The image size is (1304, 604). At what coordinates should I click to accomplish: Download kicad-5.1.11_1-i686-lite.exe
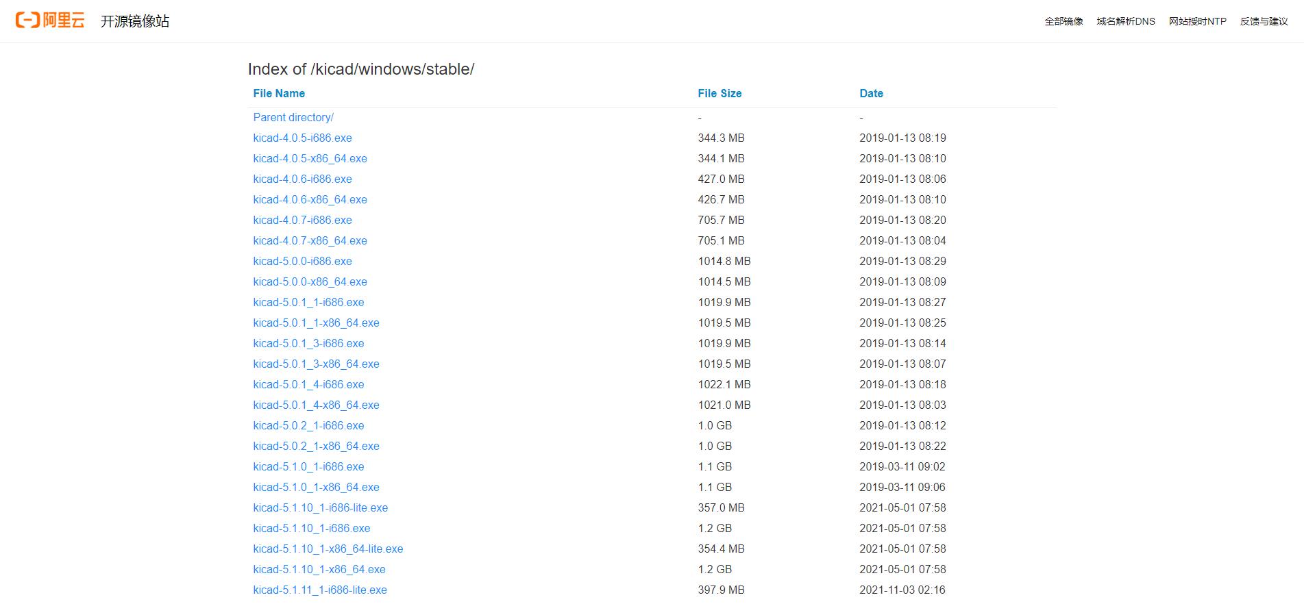[320, 590]
